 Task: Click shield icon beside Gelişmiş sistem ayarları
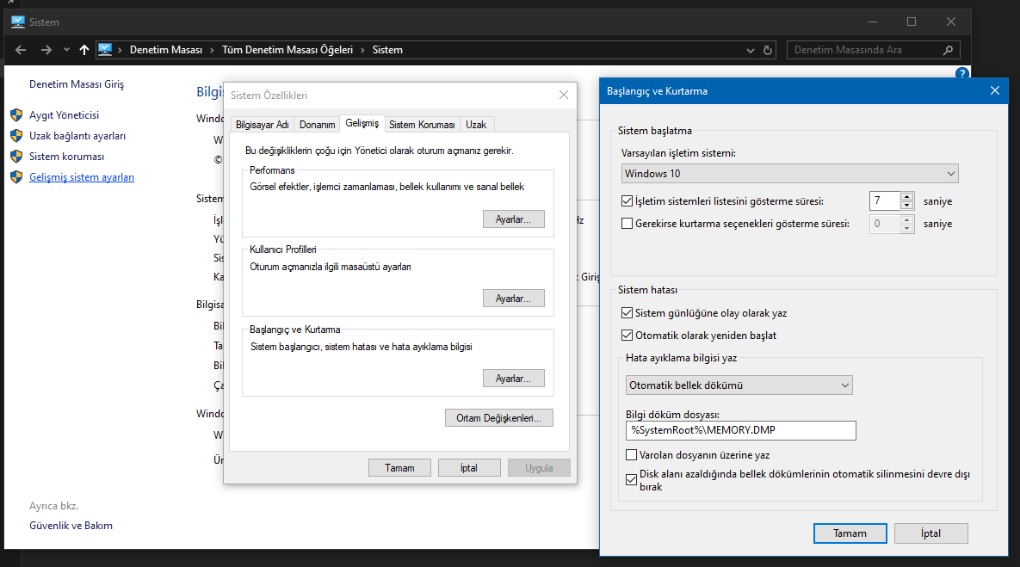[17, 177]
